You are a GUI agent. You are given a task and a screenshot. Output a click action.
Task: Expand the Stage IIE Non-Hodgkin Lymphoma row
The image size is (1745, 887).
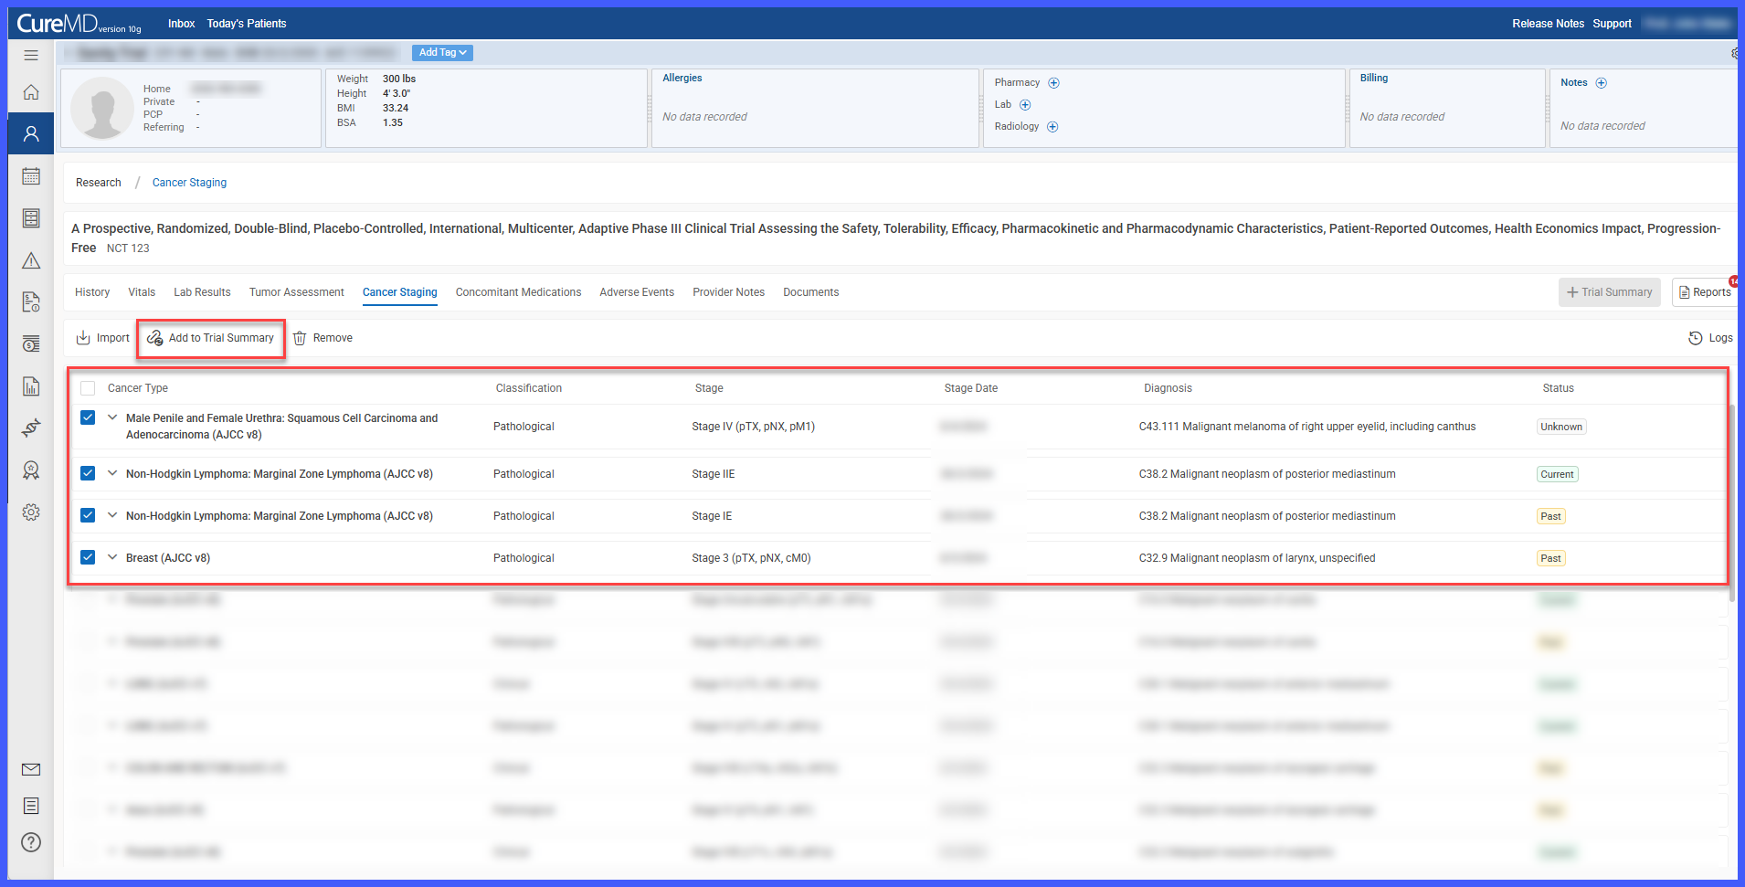112,473
